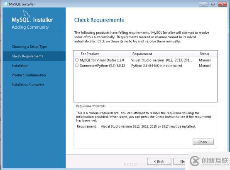The image size is (230, 170).
Task: Select MySQL for Visual Studio 1.2.8 radio button
Action: [x=77, y=60]
